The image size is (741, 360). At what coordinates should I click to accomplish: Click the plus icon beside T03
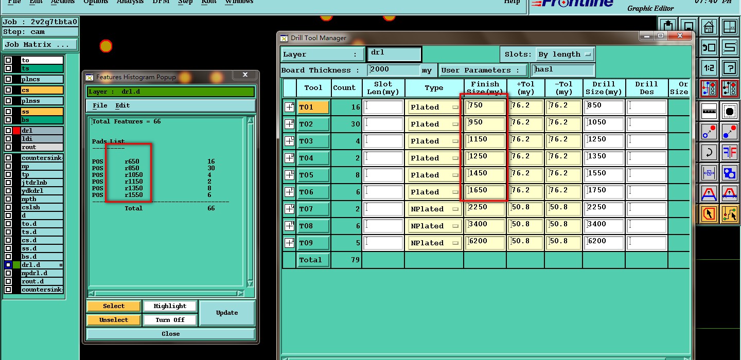tap(289, 141)
